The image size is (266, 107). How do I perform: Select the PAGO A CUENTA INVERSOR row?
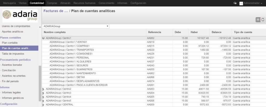(154, 85)
